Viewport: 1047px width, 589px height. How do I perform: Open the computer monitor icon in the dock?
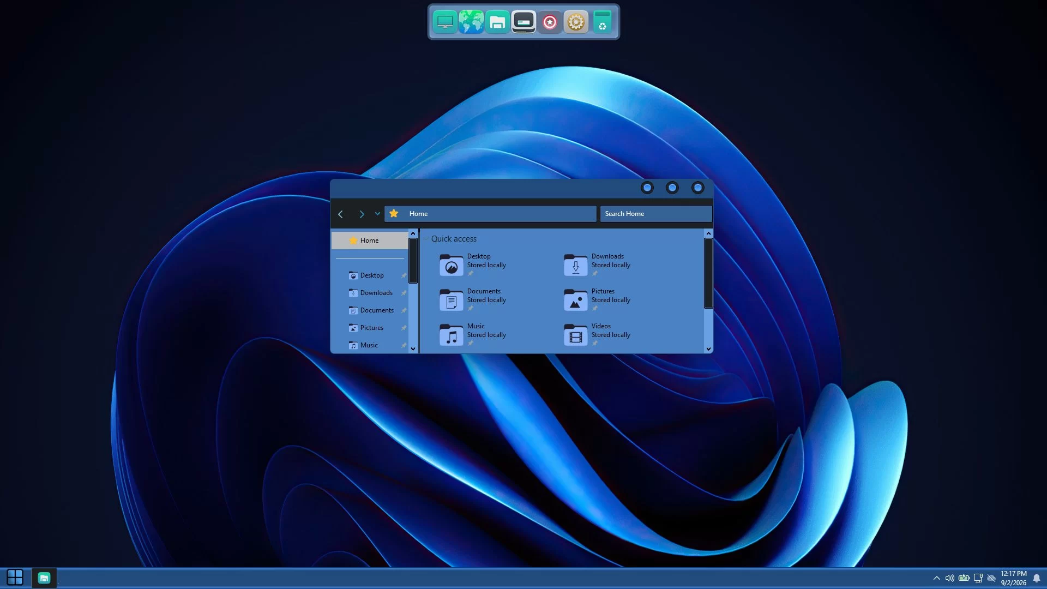click(x=445, y=22)
